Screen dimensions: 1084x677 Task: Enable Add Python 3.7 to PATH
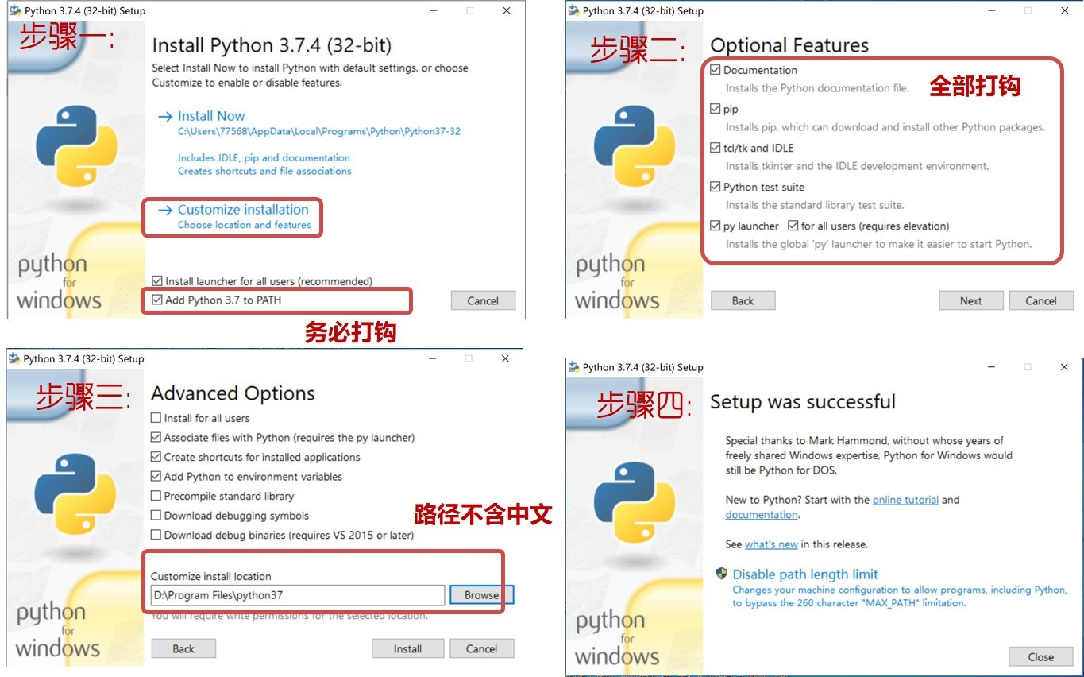157,300
